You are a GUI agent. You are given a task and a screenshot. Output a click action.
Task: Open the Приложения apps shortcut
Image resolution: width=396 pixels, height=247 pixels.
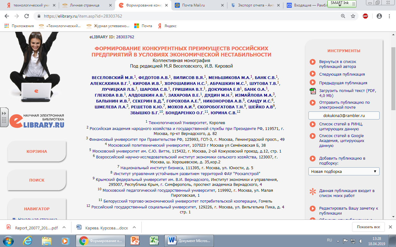(x=19, y=26)
